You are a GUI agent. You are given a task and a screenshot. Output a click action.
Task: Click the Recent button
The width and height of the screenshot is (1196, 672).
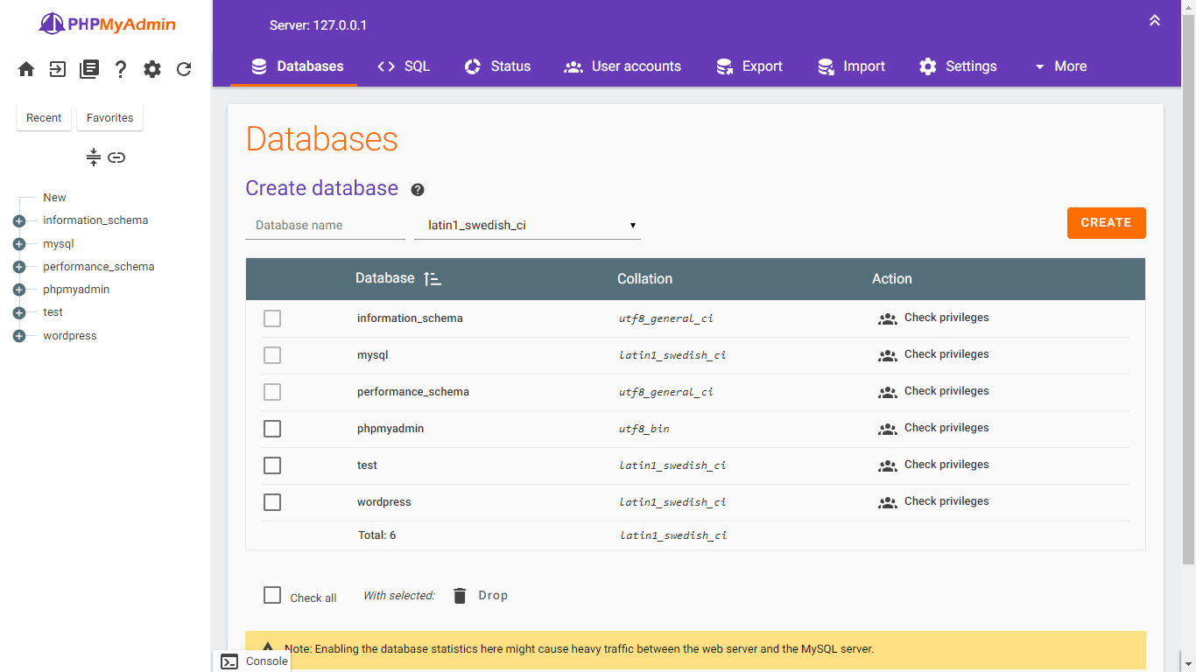[x=44, y=118]
